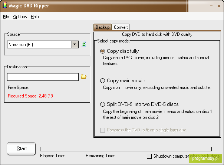Choose Split DVD-9 into two DVD-5 discs
Viewport: 224px width, 165px height.
point(102,104)
